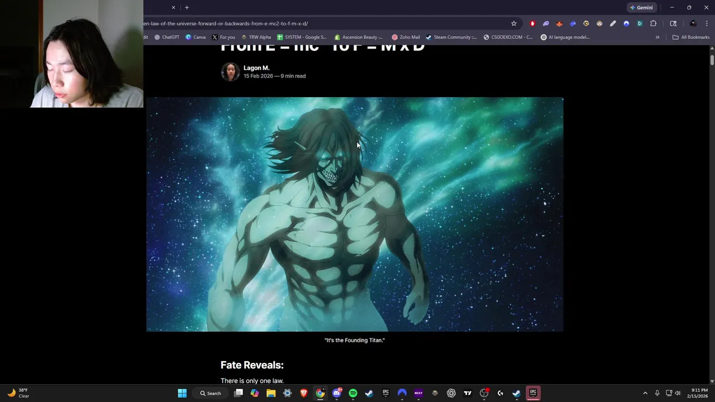This screenshot has height=402, width=715.
Task: Open OBS Studio from the taskbar
Action: [x=484, y=393]
